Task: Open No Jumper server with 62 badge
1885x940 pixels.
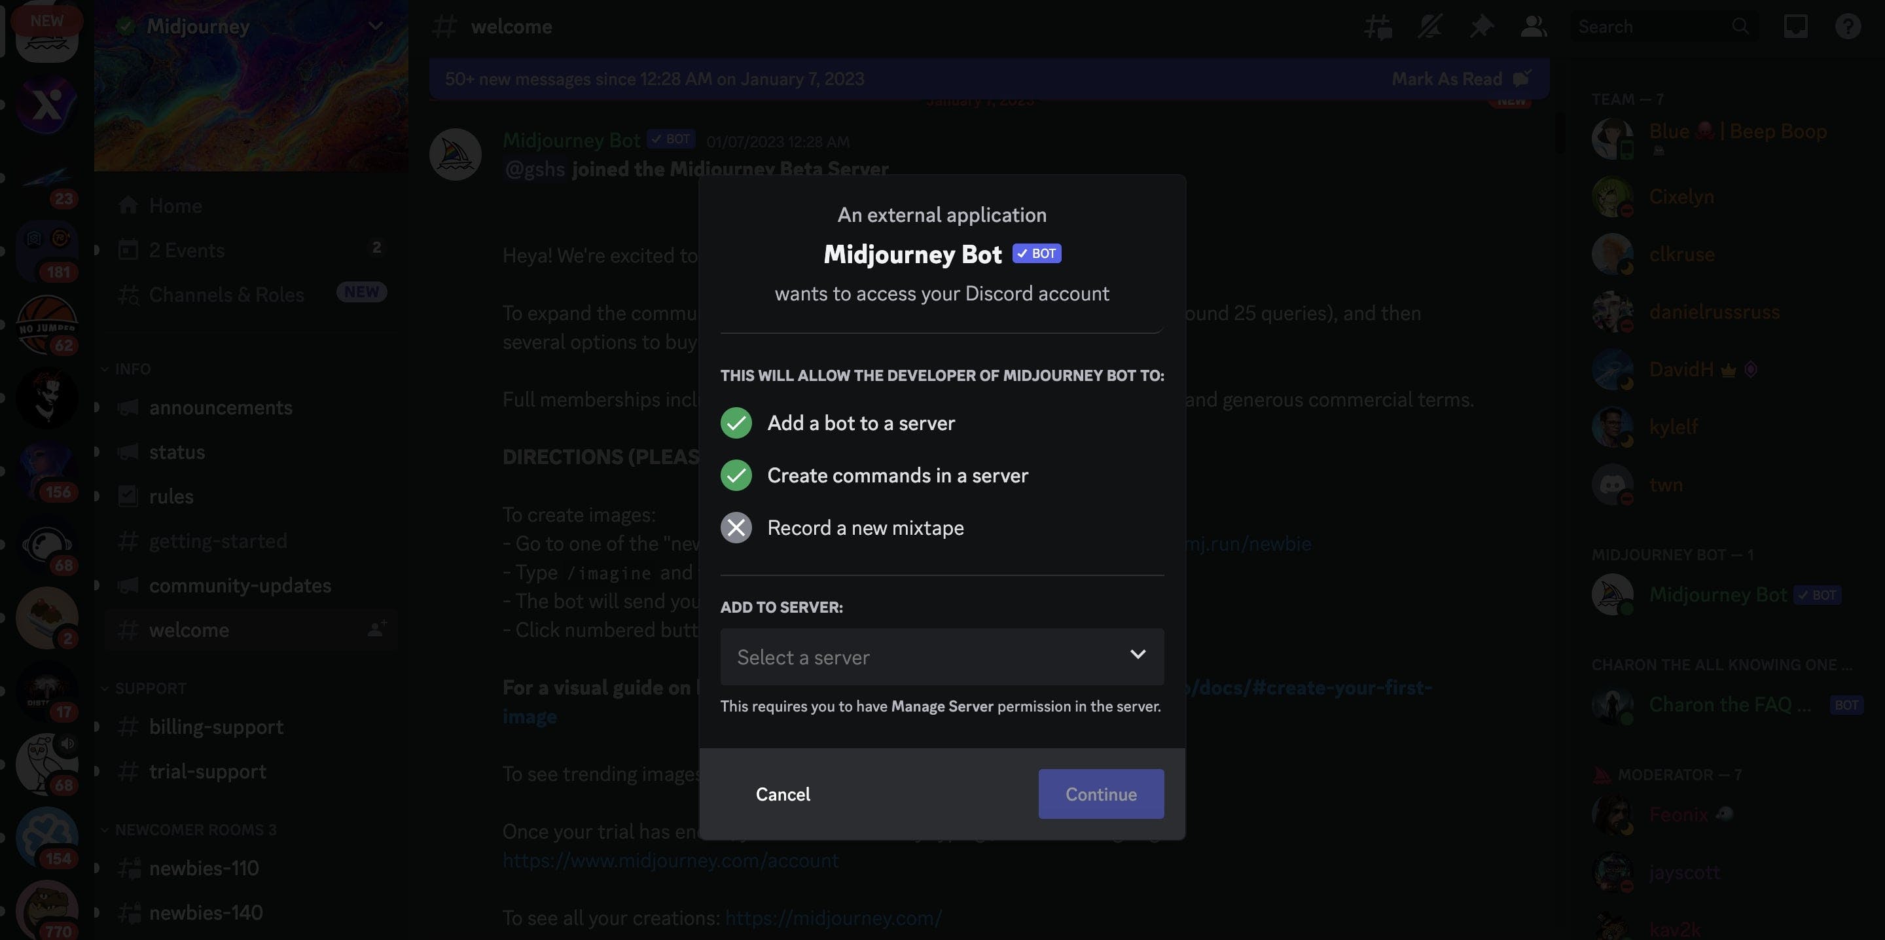Action: 47,324
